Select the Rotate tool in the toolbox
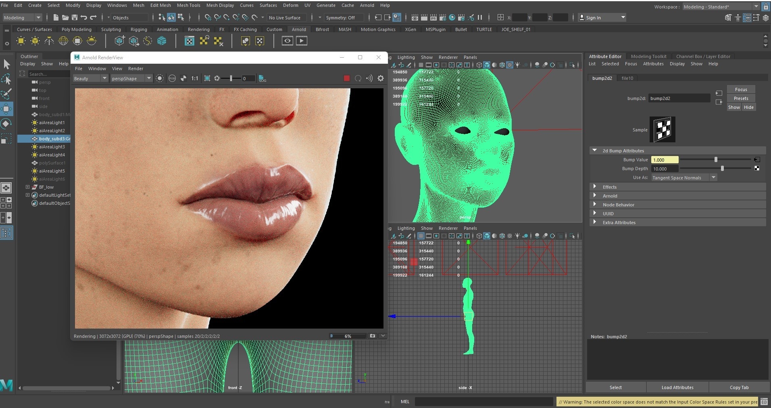Image resolution: width=771 pixels, height=408 pixels. [7, 124]
